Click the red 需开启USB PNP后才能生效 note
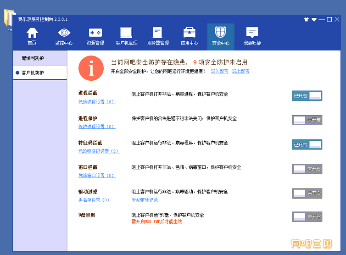Image resolution: width=346 pixels, height=255 pixels. click(x=156, y=222)
